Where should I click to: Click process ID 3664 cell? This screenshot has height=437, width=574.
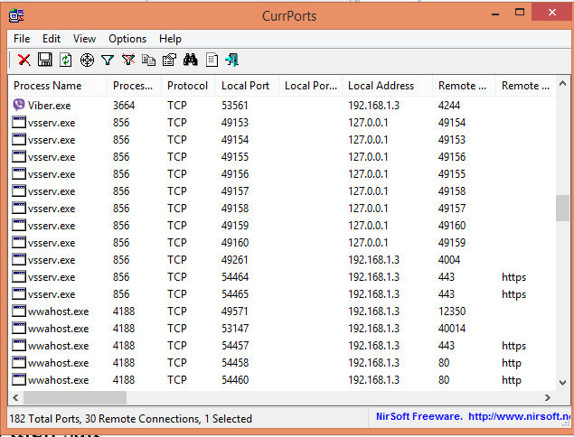[x=124, y=106]
